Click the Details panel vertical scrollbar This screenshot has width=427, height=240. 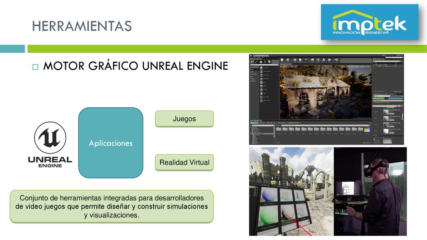pos(402,116)
